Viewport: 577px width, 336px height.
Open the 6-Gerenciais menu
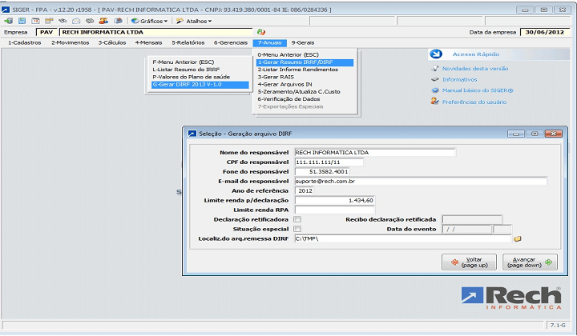click(x=231, y=42)
